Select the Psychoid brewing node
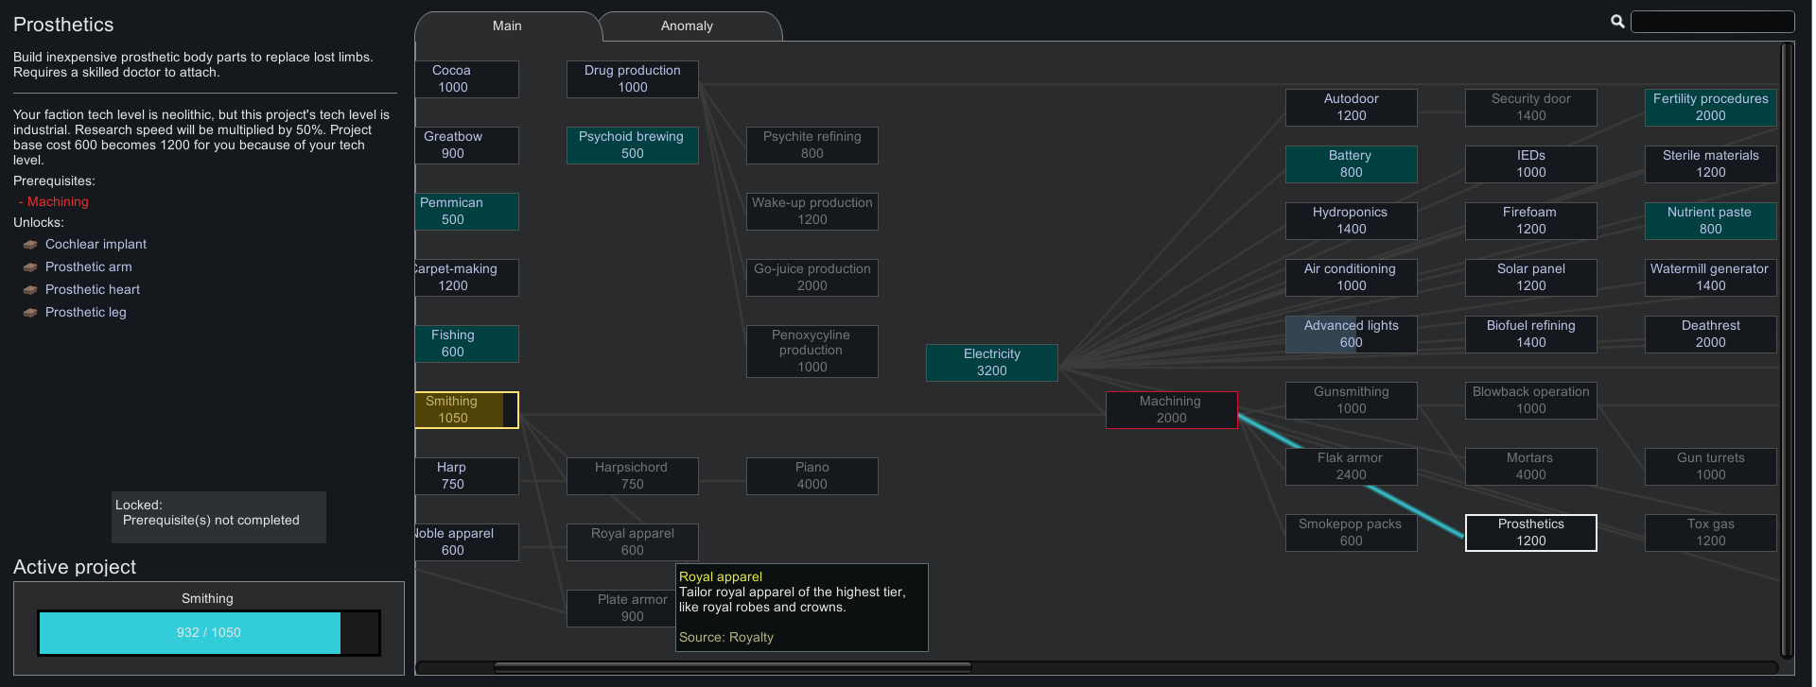Screen dimensions: 1816x687 click(x=633, y=146)
